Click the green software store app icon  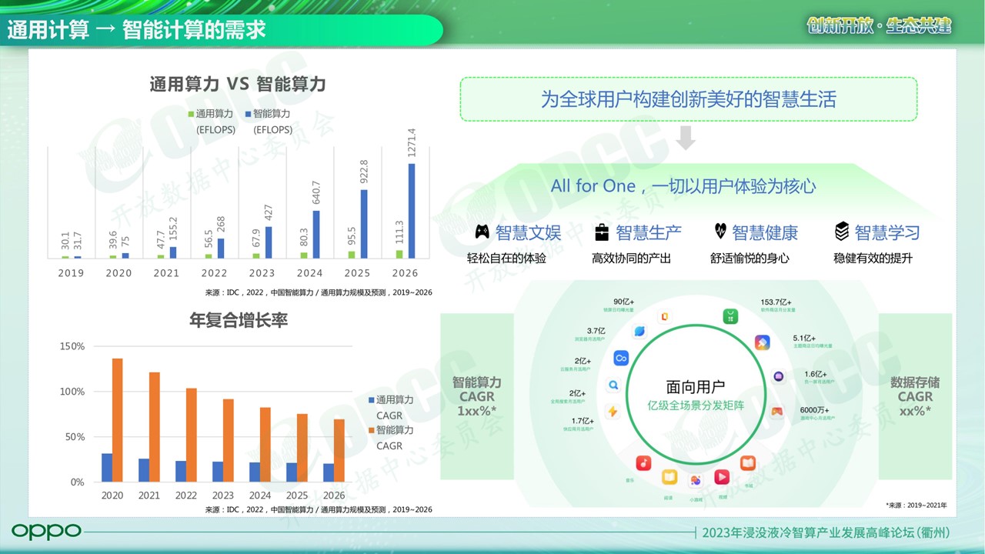pos(730,316)
